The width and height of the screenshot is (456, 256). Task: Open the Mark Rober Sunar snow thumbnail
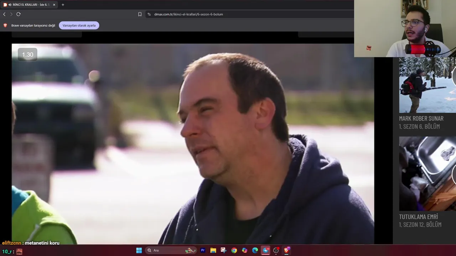coord(427,85)
